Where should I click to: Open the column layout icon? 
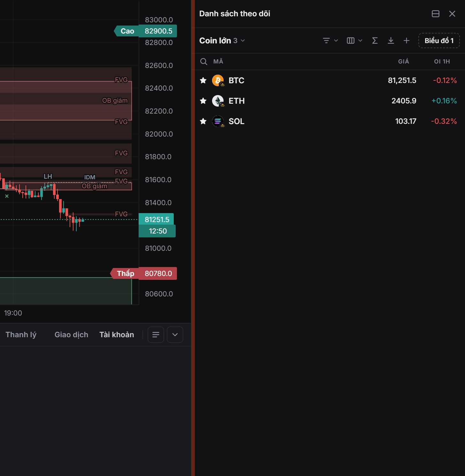(x=351, y=41)
